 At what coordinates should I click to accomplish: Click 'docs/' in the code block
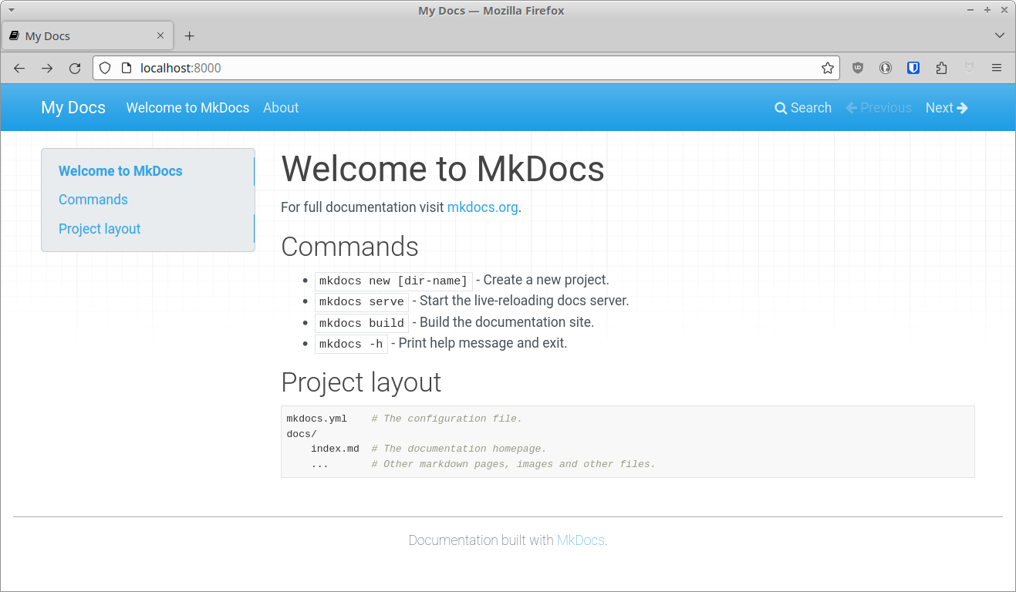click(x=302, y=434)
